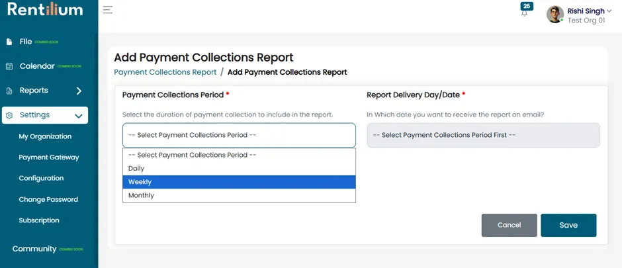Click Rishi Singh's profile avatar
The image size is (622, 268).
[555, 15]
